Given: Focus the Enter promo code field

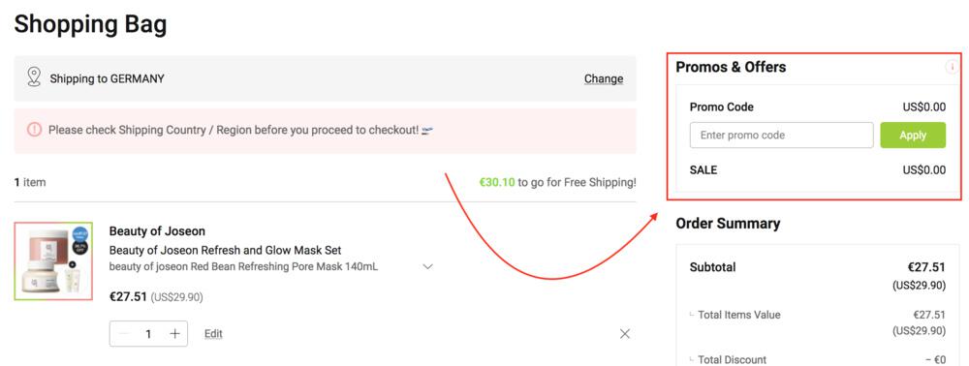Looking at the screenshot, I should click(x=781, y=136).
